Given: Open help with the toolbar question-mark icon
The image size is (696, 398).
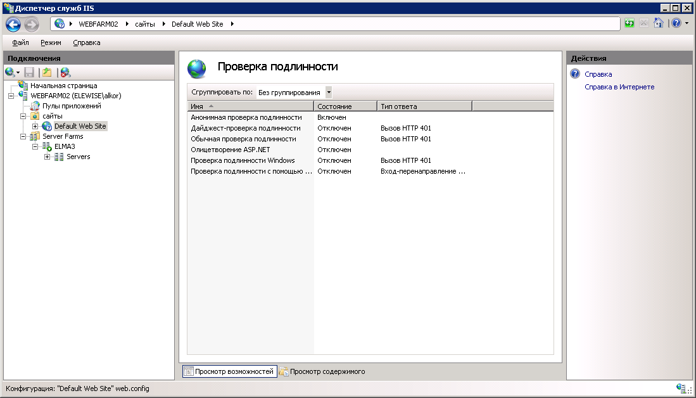Looking at the screenshot, I should [676, 23].
